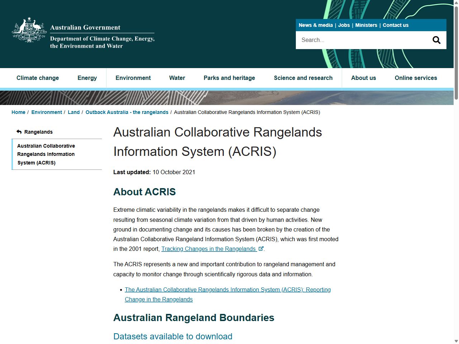Viewport: 459px width, 344px height.
Task: Select Online services from the navigation
Action: 416,78
